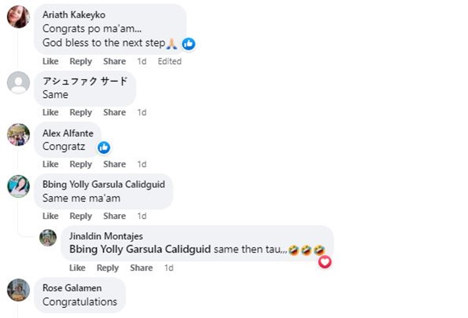This screenshot has width=468, height=318.
Task: Open Rose Galamen's profile picture
Action: coord(18,289)
